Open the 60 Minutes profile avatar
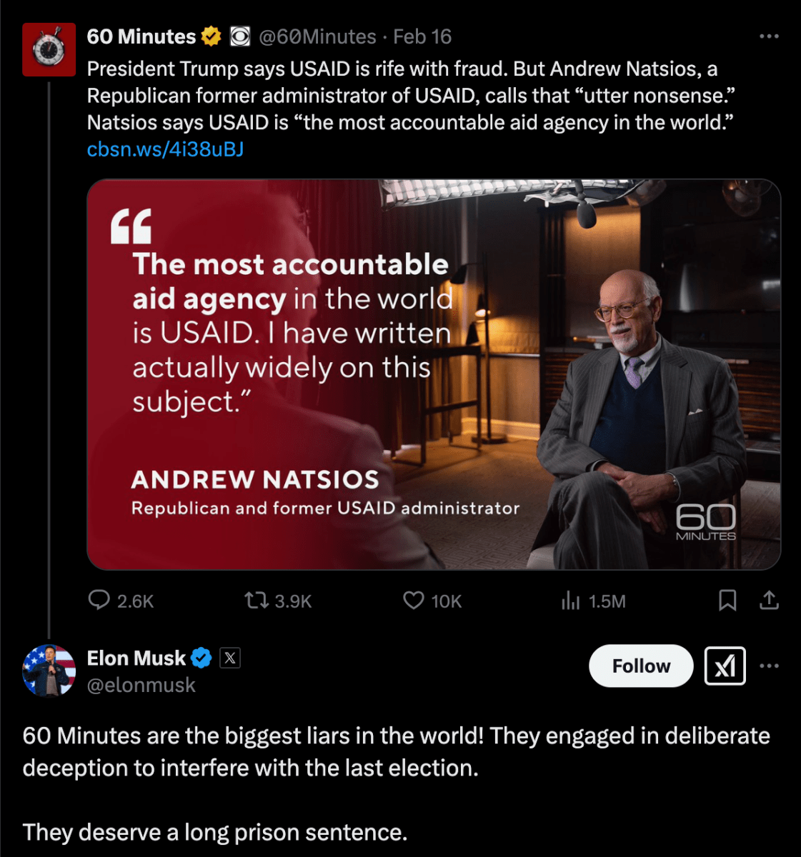Image resolution: width=801 pixels, height=857 pixels. (49, 49)
